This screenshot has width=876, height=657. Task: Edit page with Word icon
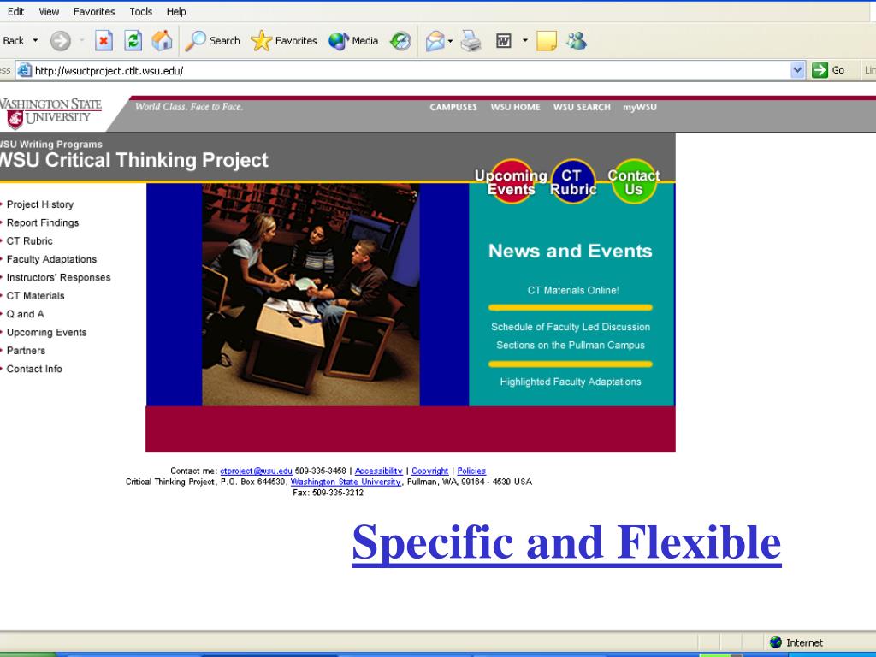pyautogui.click(x=503, y=41)
